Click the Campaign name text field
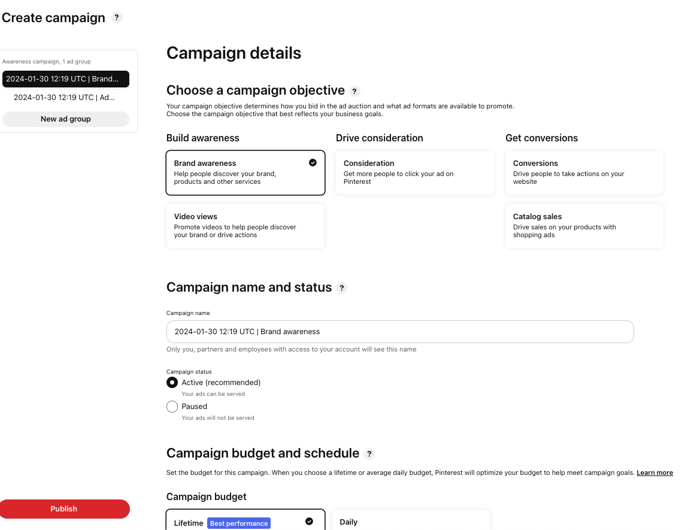Viewport: 694px width, 530px height. 400,332
